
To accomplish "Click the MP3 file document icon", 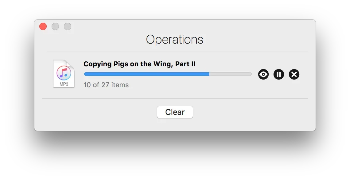I will tap(64, 74).
